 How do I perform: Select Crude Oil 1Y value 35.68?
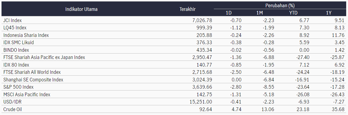pos(339,109)
